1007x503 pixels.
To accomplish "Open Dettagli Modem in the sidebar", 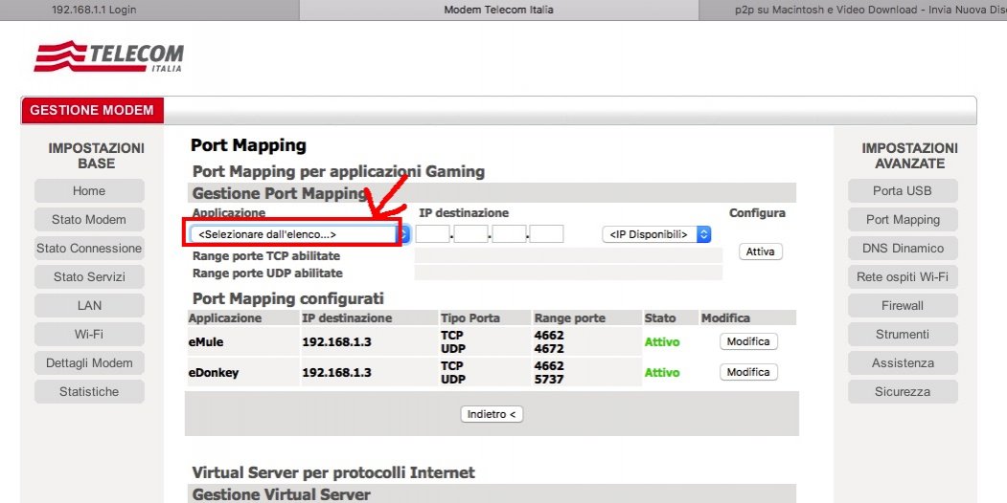I will pyautogui.click(x=89, y=362).
